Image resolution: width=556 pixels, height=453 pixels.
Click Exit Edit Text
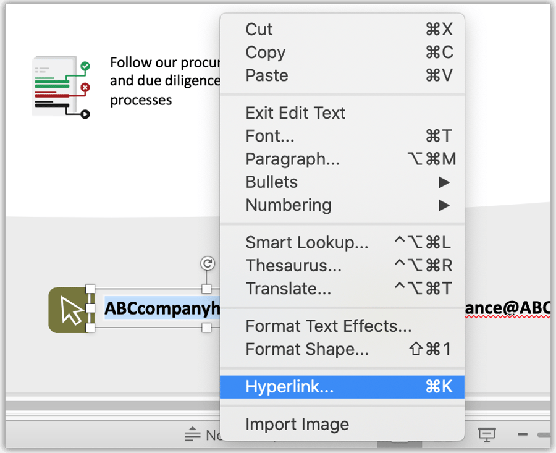point(295,112)
